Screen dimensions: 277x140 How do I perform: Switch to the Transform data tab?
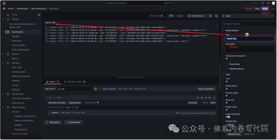point(74,82)
